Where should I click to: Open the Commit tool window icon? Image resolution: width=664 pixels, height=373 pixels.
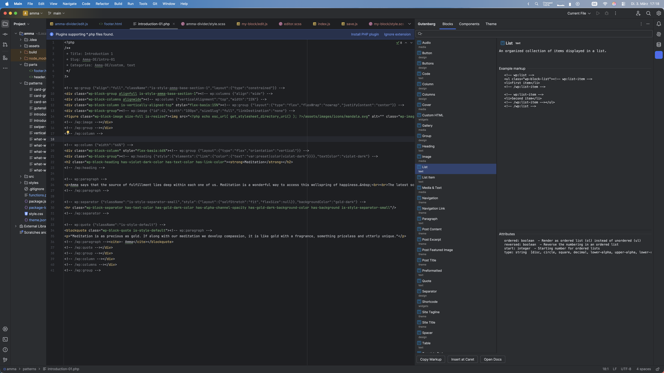tap(5, 34)
